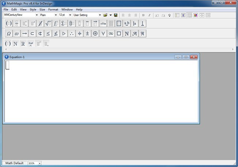Toggle Bold formatting button
Image resolution: width=238 pixels, height=167 pixels.
pyautogui.click(x=143, y=15)
